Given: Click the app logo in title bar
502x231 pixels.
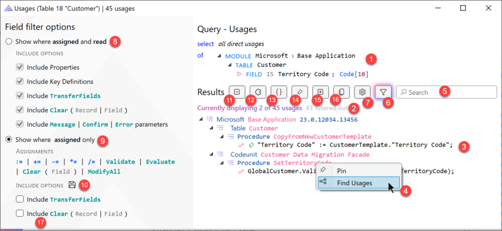Looking at the screenshot, I should (x=8, y=8).
